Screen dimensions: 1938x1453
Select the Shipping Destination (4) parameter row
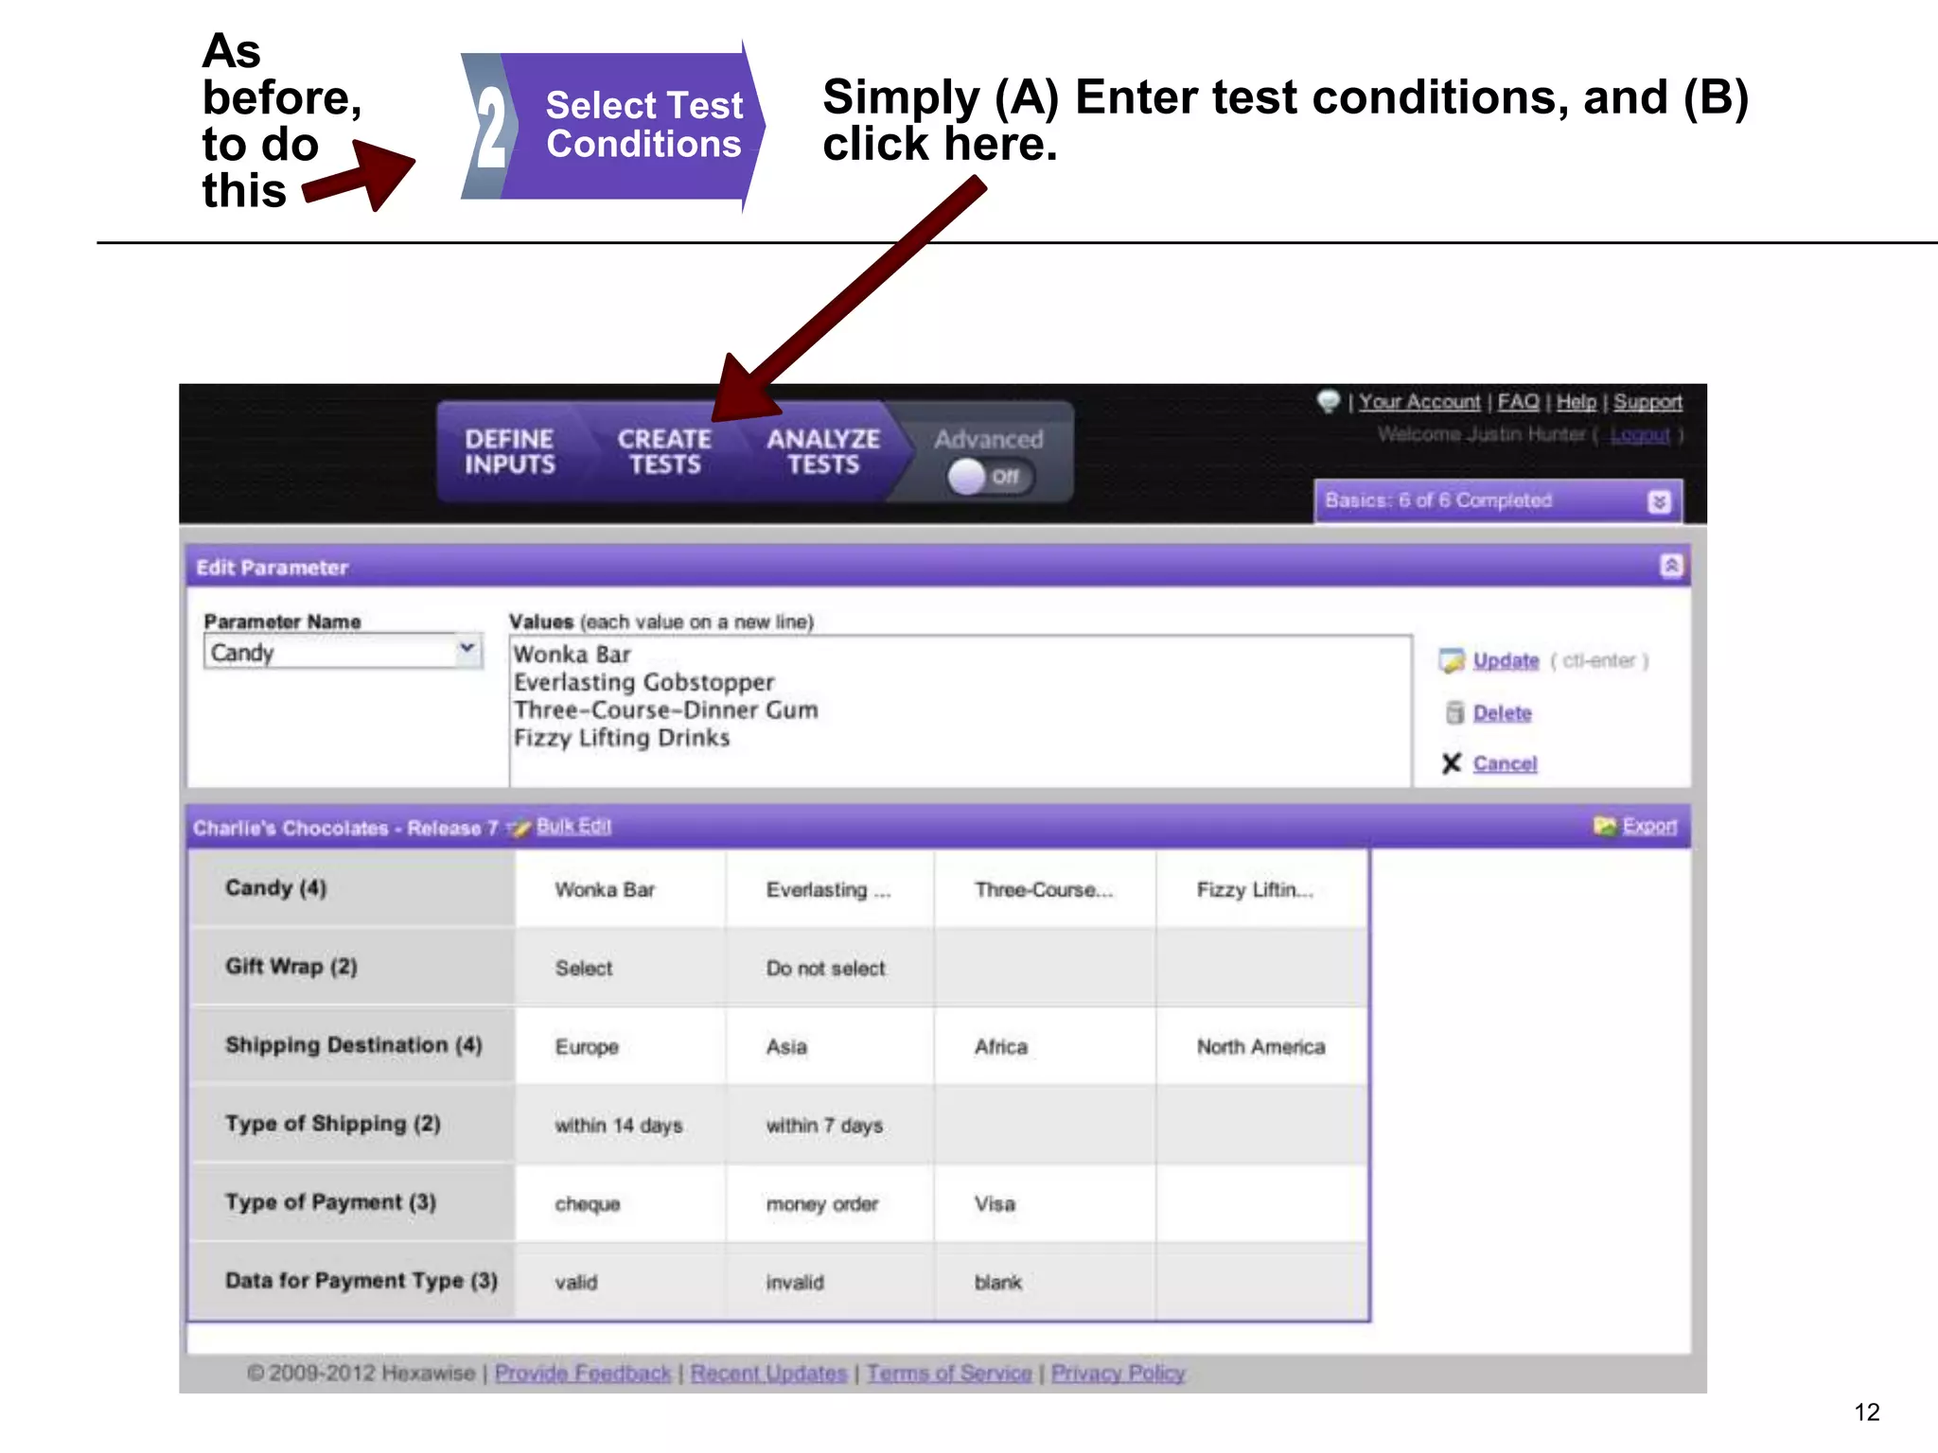(353, 1044)
